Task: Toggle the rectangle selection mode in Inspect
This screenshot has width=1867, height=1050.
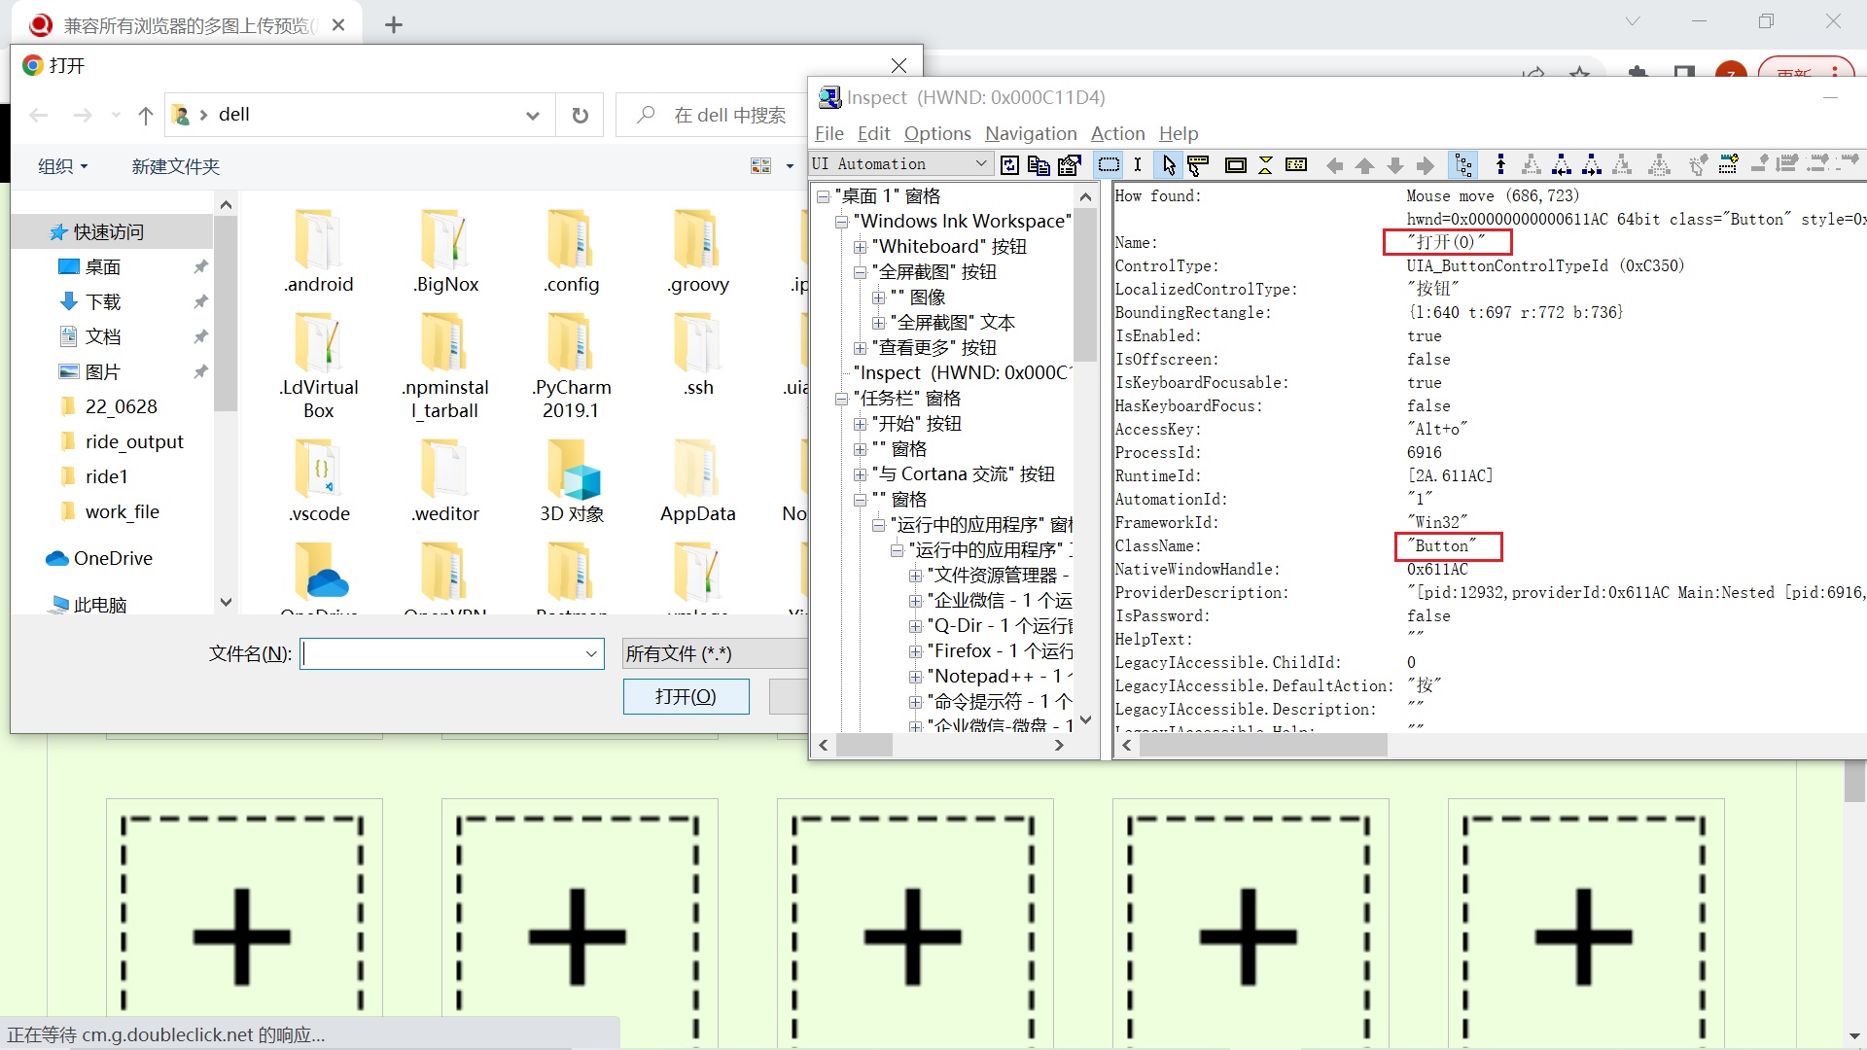Action: pyautogui.click(x=1109, y=164)
